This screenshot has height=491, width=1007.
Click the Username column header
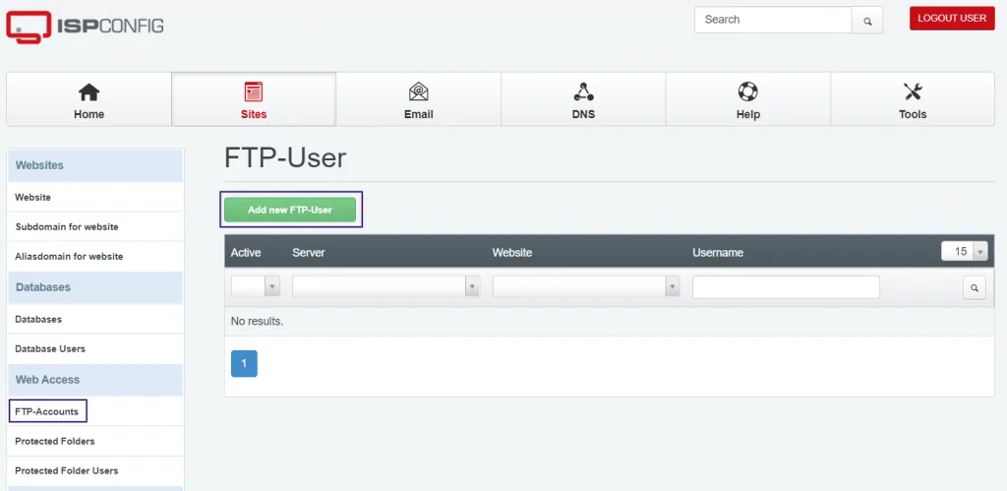point(718,253)
